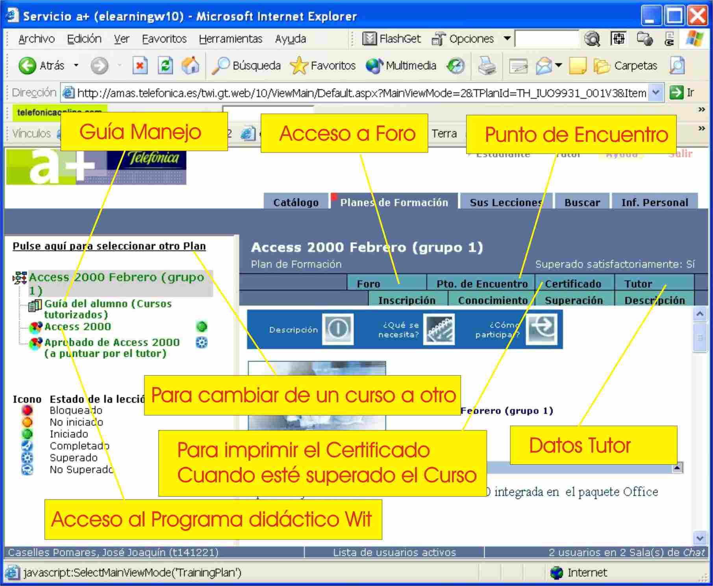The height and width of the screenshot is (586, 713).
Task: Expand the address bar dropdown
Action: pyautogui.click(x=656, y=93)
